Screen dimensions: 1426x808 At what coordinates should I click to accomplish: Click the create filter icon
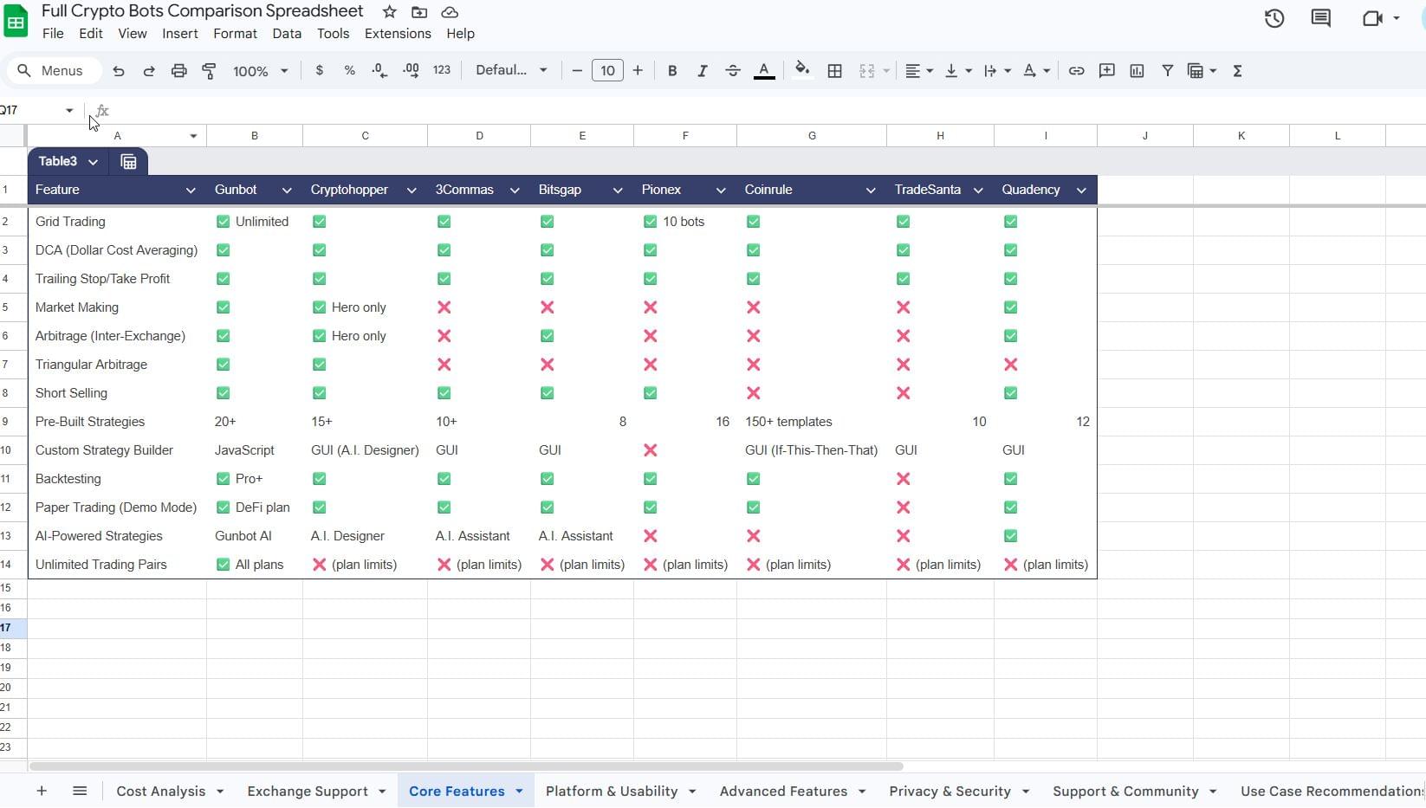point(1167,71)
